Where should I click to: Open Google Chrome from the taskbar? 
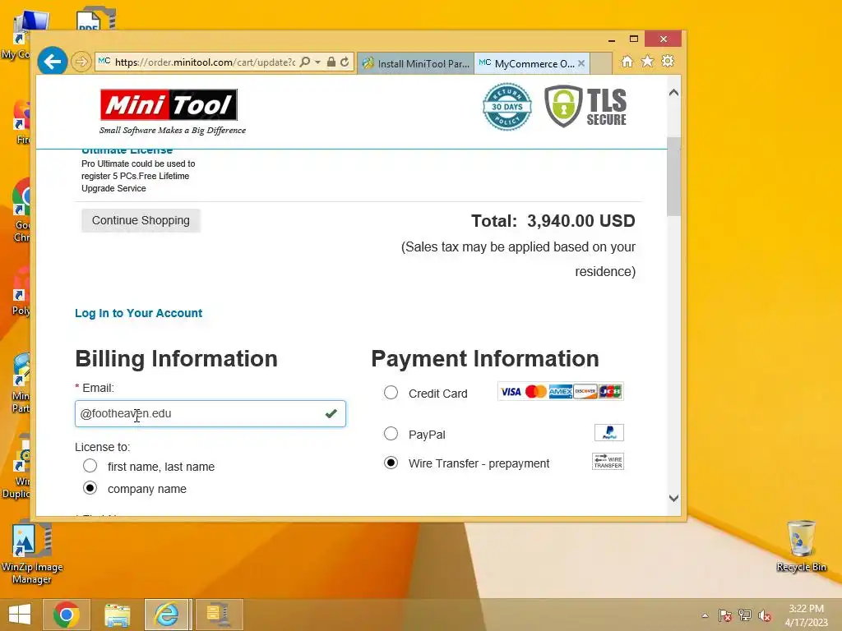tap(67, 615)
